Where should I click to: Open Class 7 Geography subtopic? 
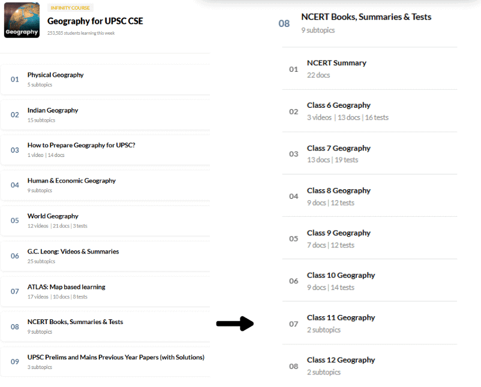click(369, 153)
